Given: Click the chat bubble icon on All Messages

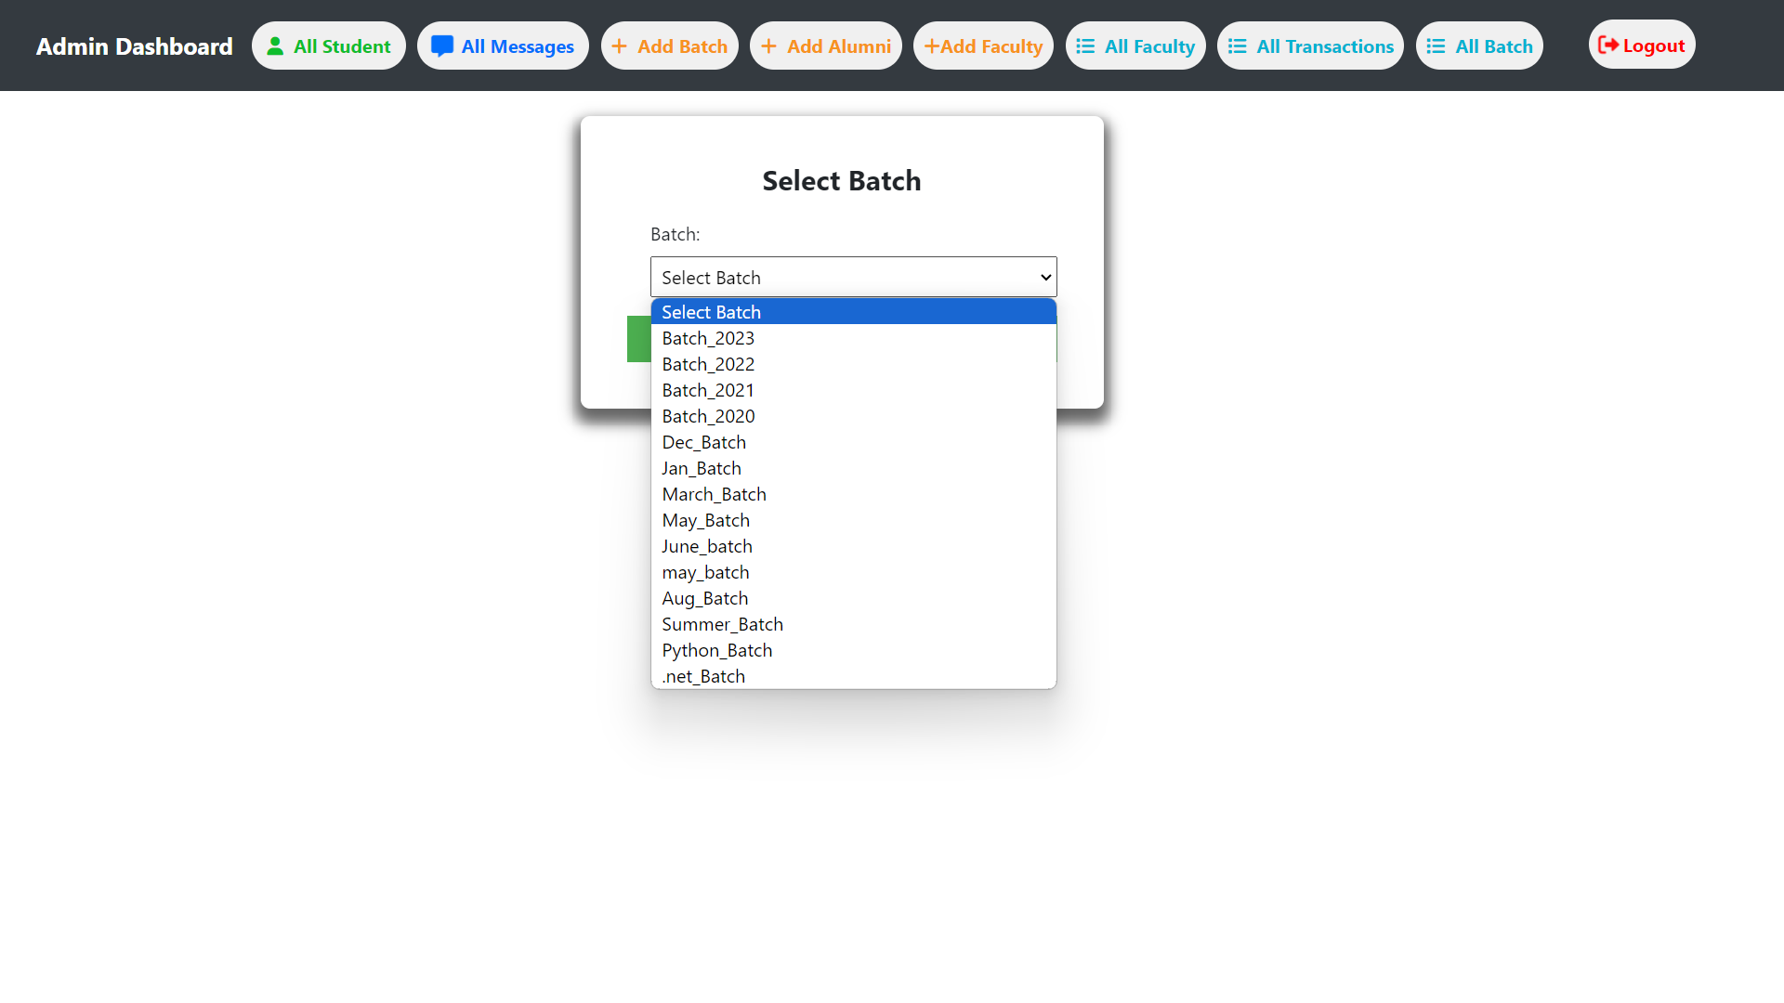Looking at the screenshot, I should point(442,45).
